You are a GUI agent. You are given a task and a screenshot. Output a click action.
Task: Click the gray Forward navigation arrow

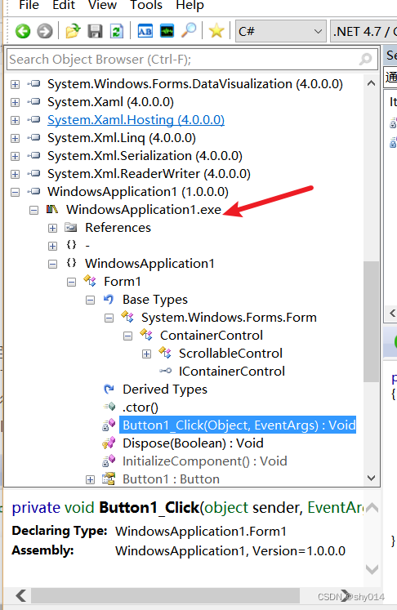(x=45, y=31)
